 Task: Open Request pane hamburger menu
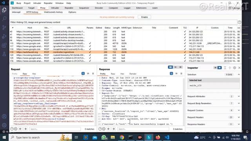[93, 74]
